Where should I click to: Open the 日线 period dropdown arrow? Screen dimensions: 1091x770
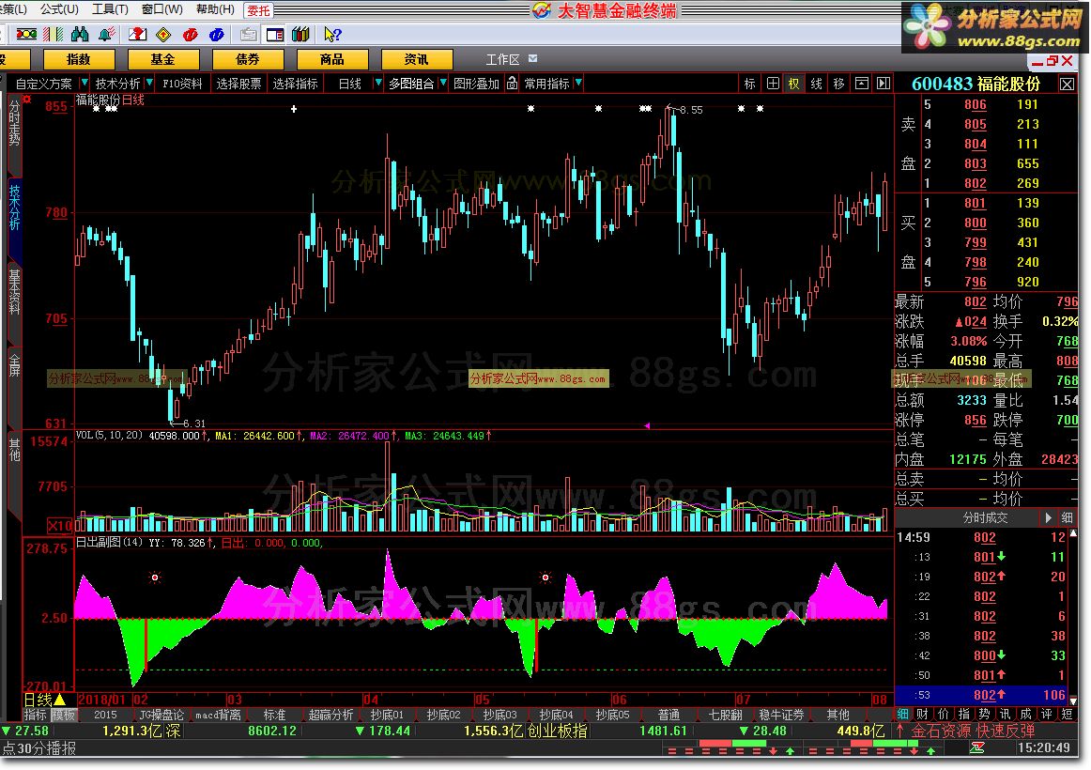point(377,83)
